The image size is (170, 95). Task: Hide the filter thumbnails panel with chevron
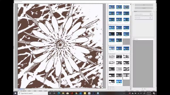(x=133, y=5)
